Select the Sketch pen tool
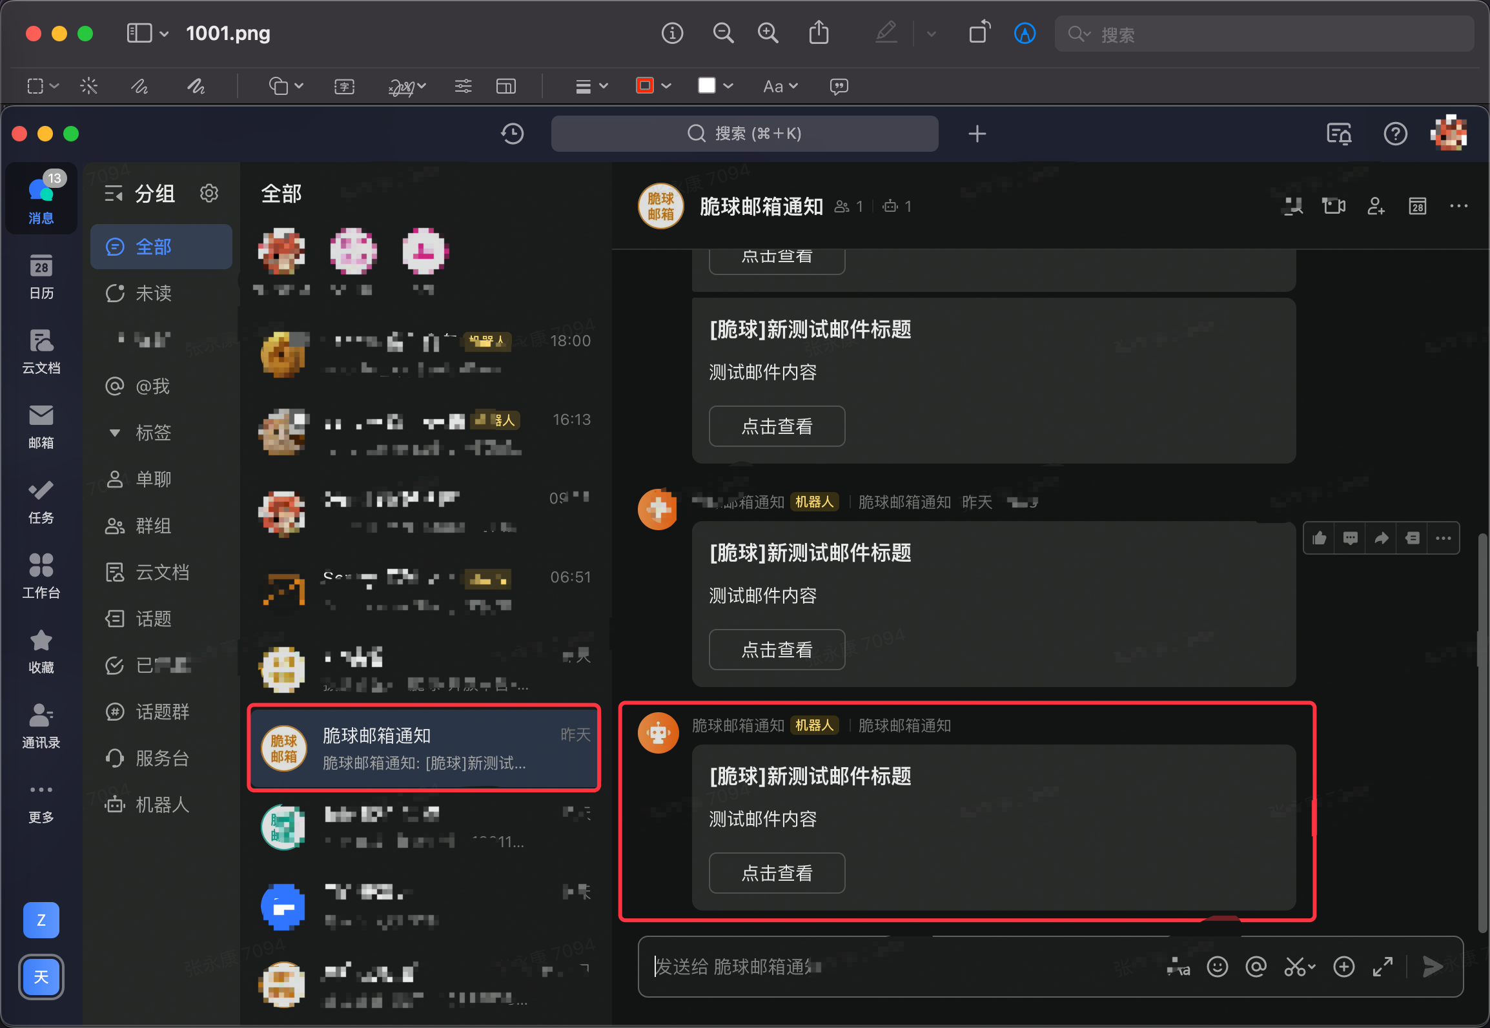This screenshot has width=1490, height=1028. [139, 86]
